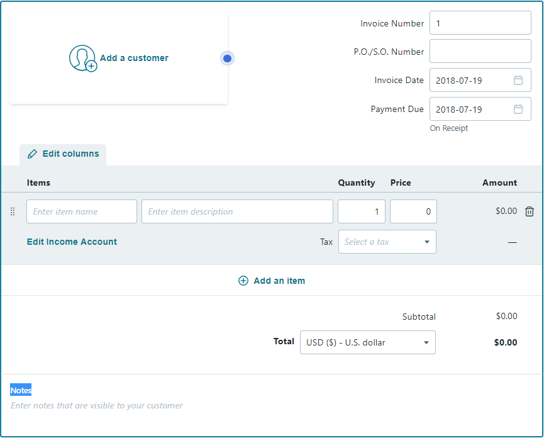
Task: Open the Invoice Date calendar icon
Action: point(518,80)
